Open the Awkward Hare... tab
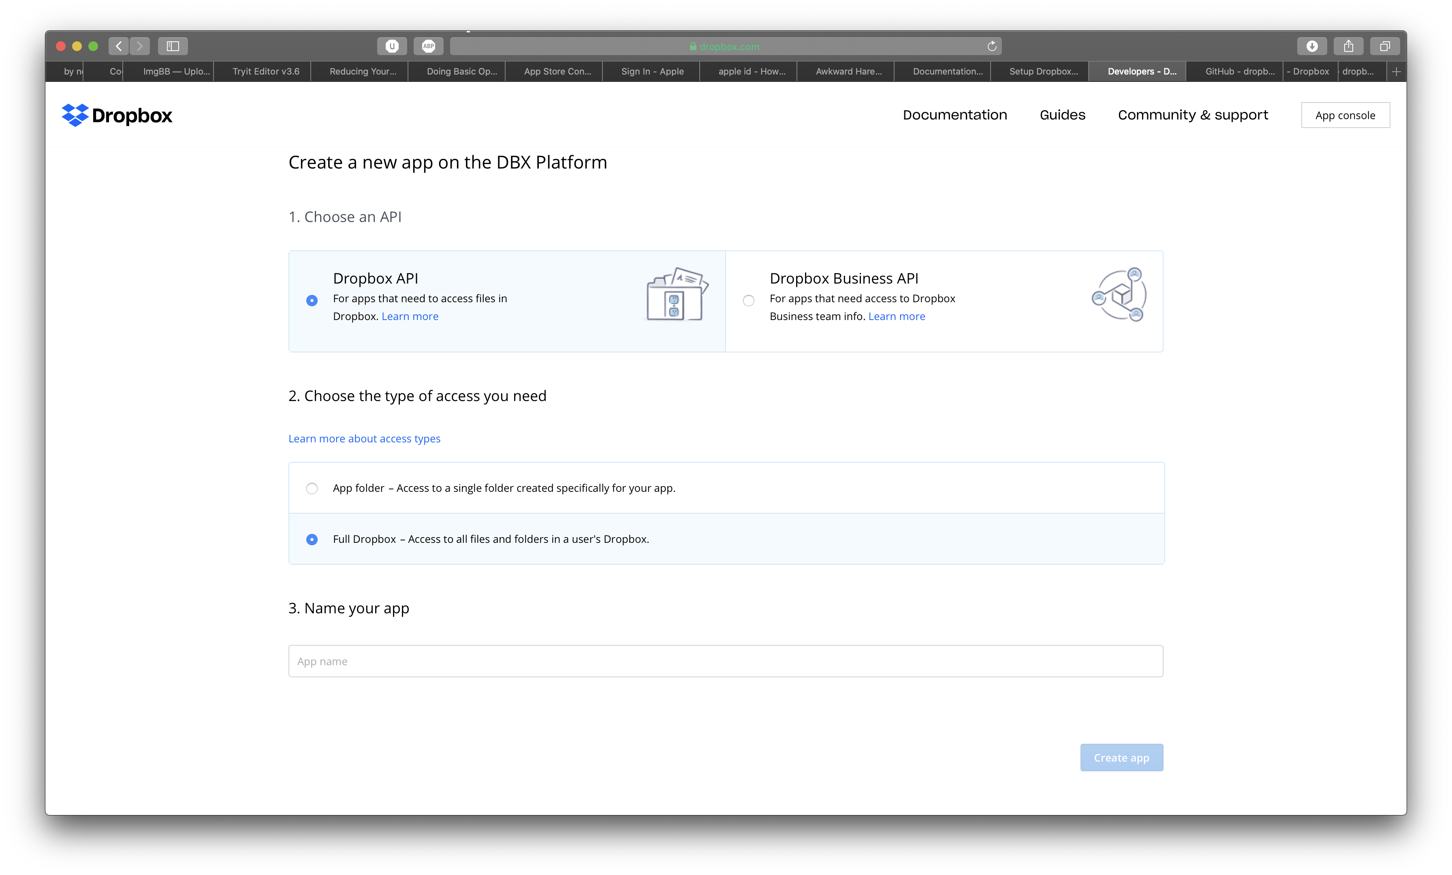This screenshot has width=1452, height=875. pos(846,71)
